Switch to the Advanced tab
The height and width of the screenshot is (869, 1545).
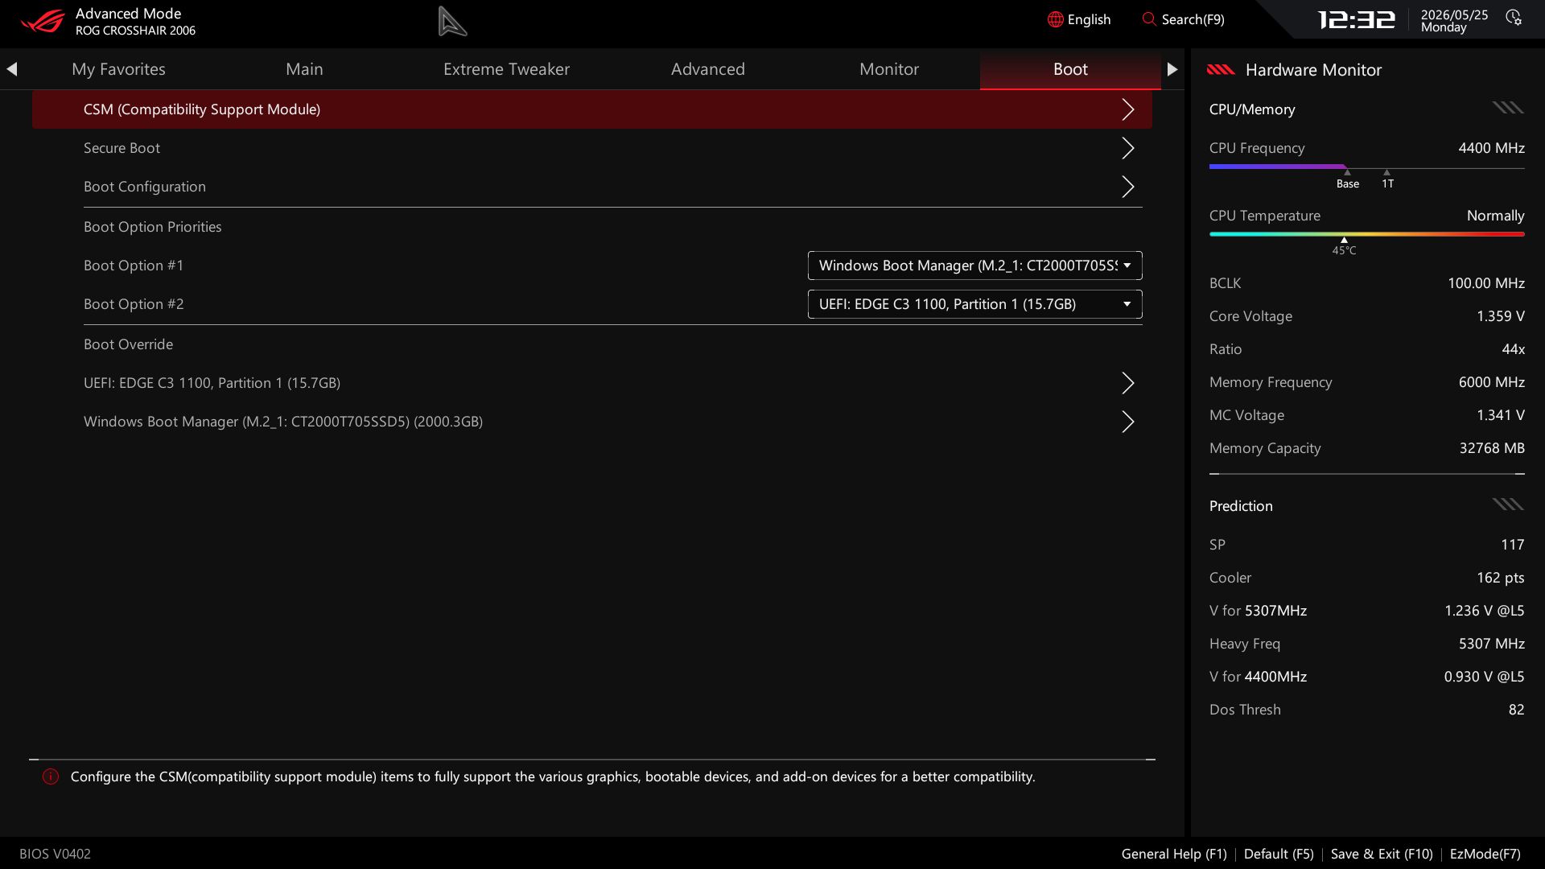click(708, 69)
